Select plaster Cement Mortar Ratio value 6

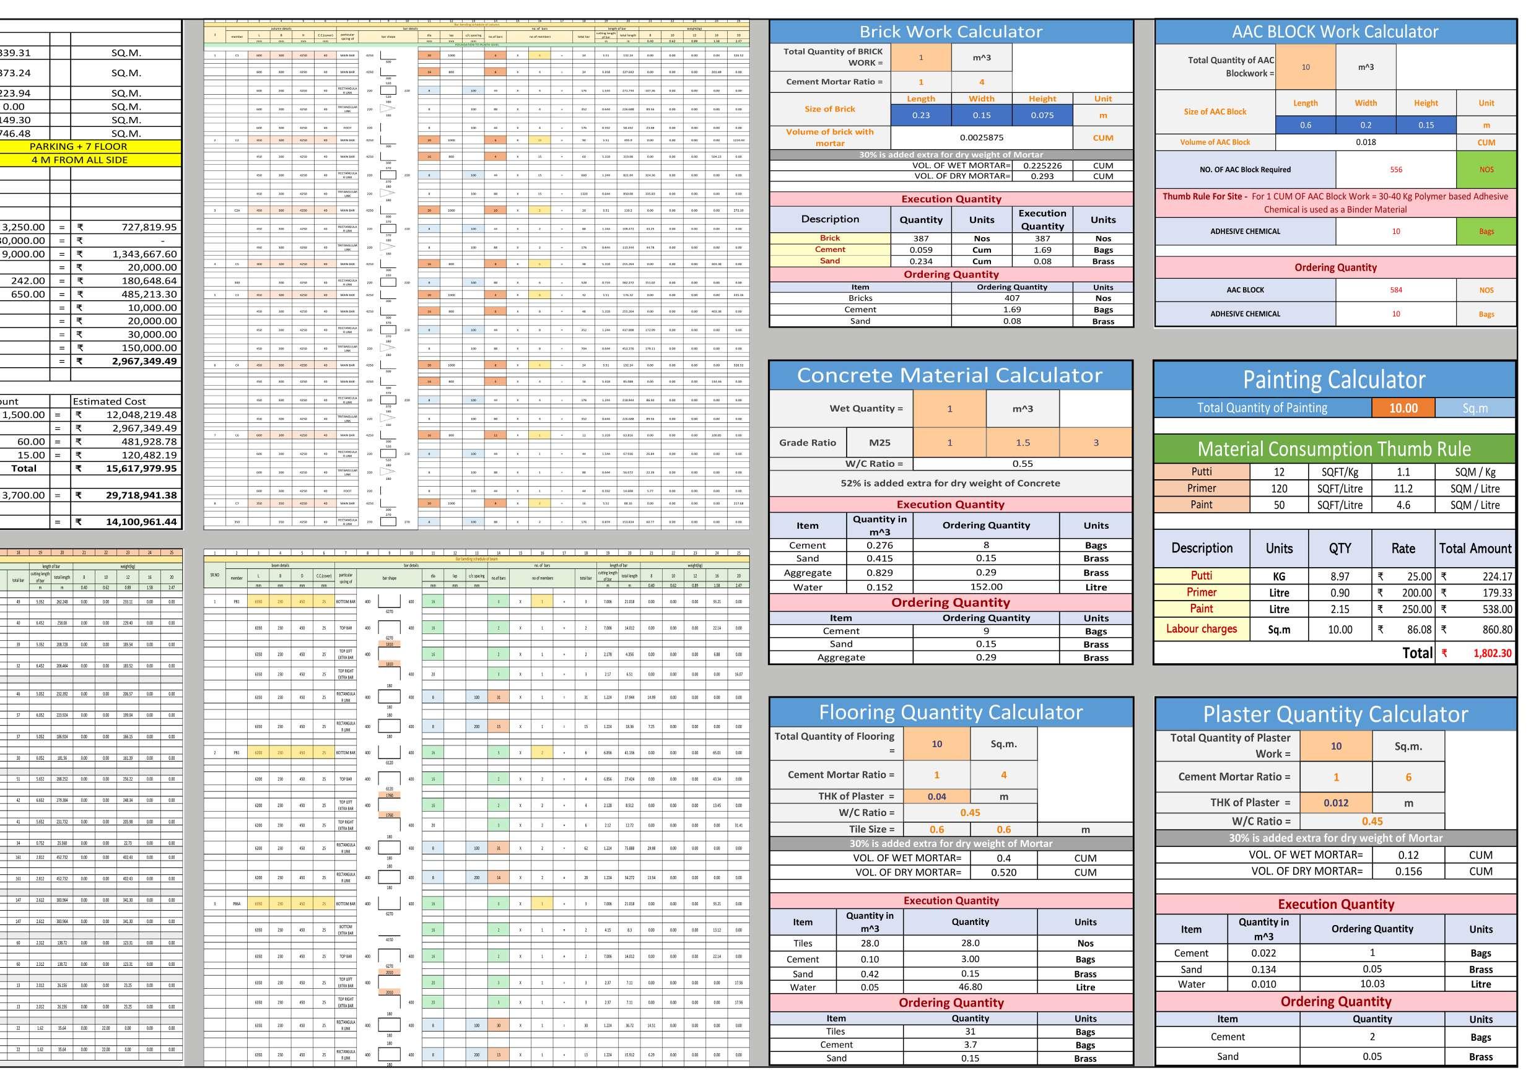(x=1408, y=777)
